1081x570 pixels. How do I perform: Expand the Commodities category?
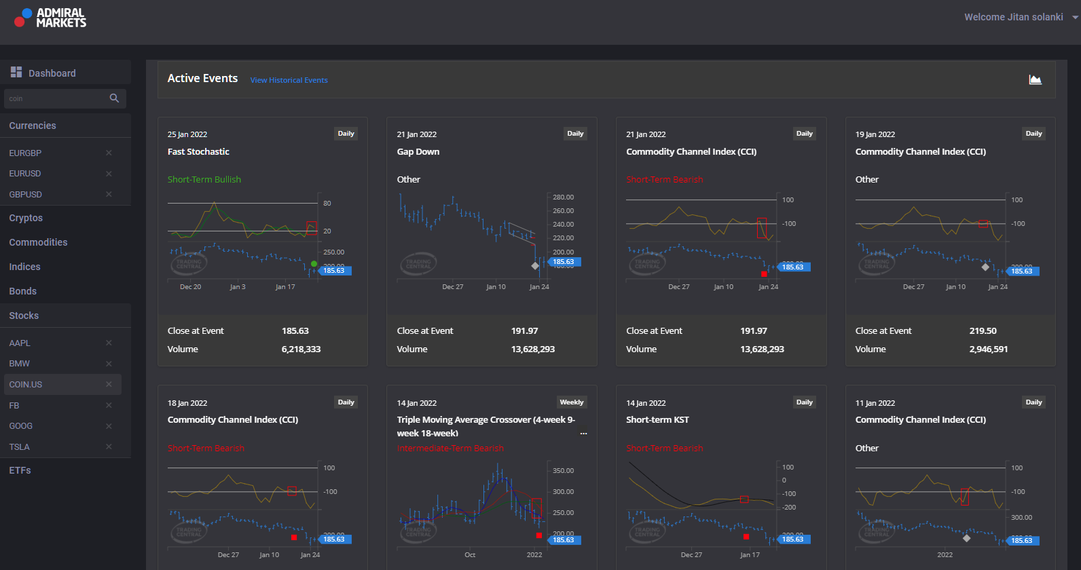tap(38, 242)
